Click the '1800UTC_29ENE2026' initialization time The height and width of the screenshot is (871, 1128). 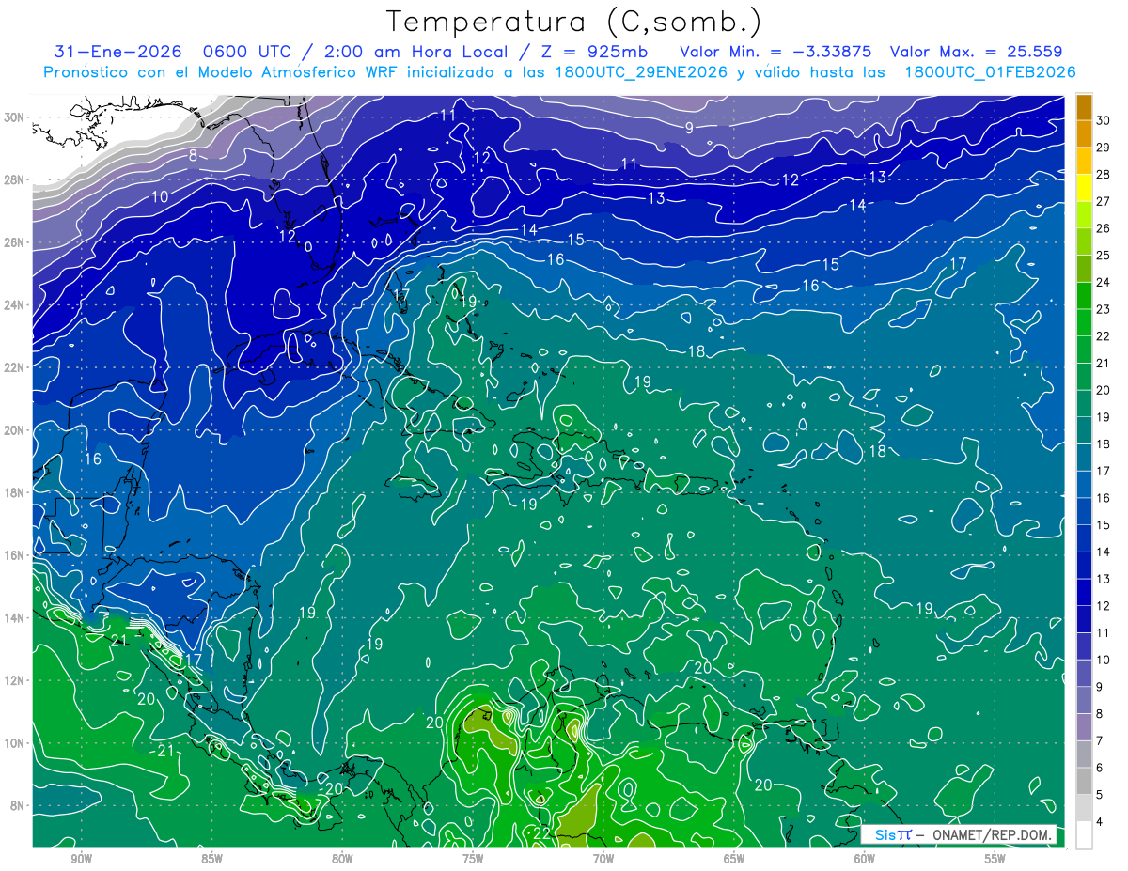[x=640, y=72]
